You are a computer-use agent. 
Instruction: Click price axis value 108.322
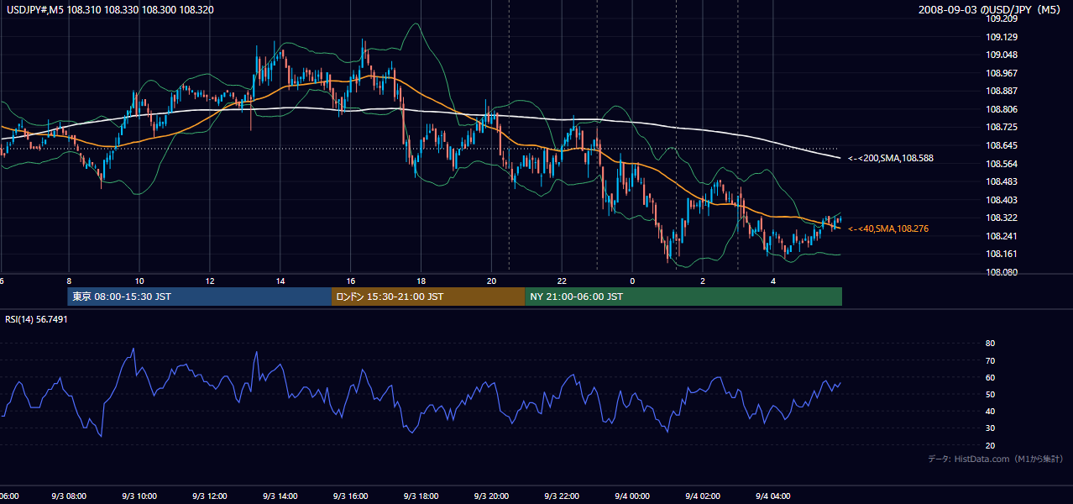[x=1002, y=218]
